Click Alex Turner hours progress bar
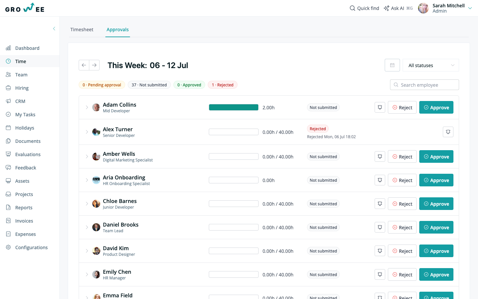The image size is (478, 299). coord(234,132)
